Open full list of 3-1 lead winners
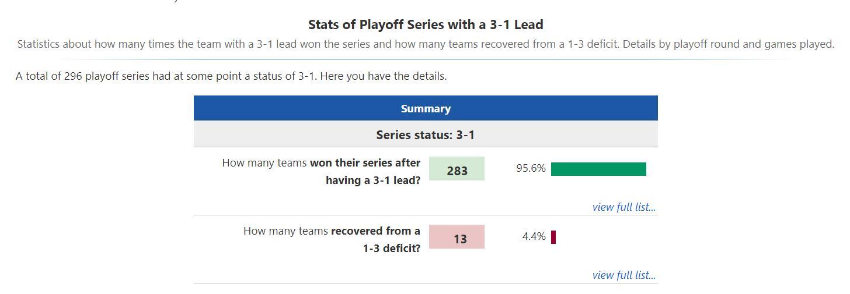850x294 pixels. 623,207
